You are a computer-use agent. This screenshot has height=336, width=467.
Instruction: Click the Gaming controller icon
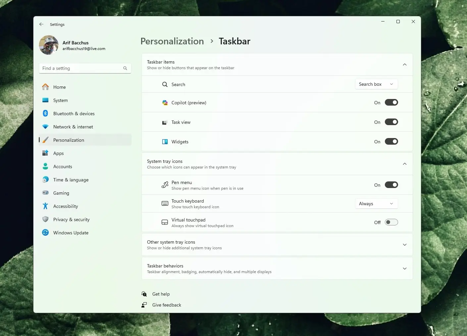pyautogui.click(x=45, y=193)
